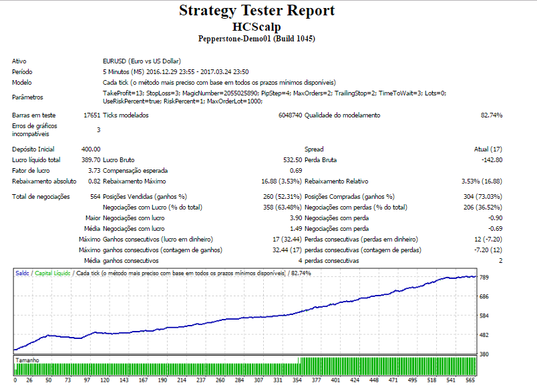Screen dimensions: 537x385
Task: Click 'Depósito Inicial' label
Action: pyautogui.click(x=33, y=149)
